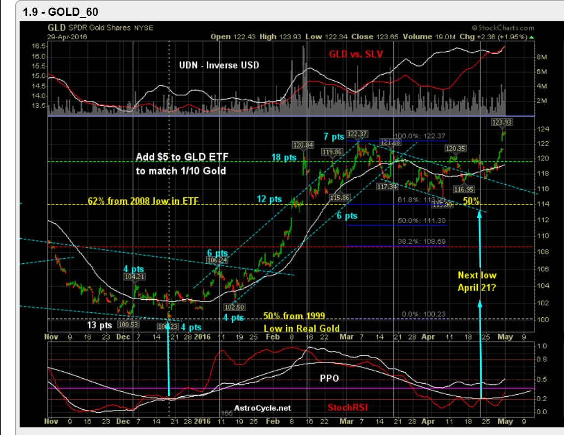
Task: Click the '18 pts' cyan annotation
Action: click(284, 158)
